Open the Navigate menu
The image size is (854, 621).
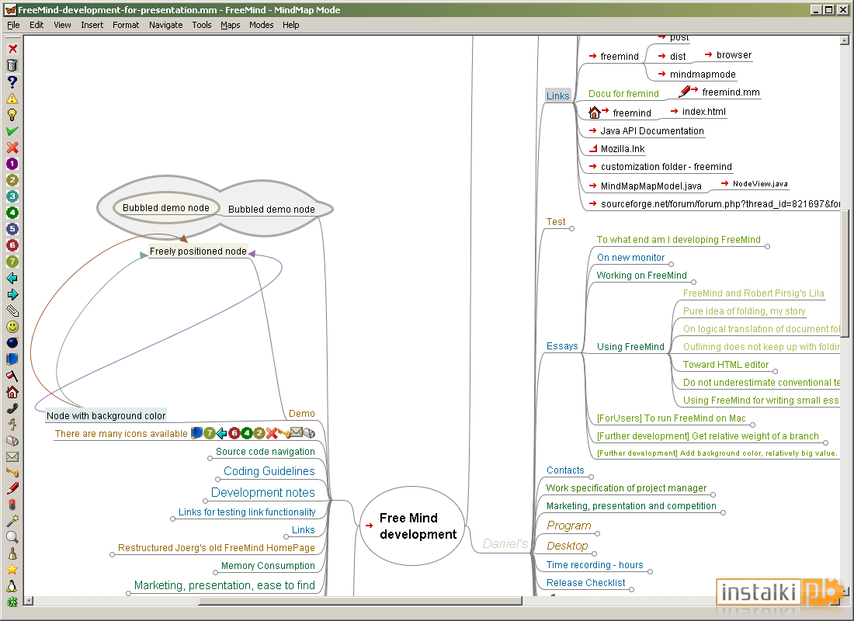point(165,25)
